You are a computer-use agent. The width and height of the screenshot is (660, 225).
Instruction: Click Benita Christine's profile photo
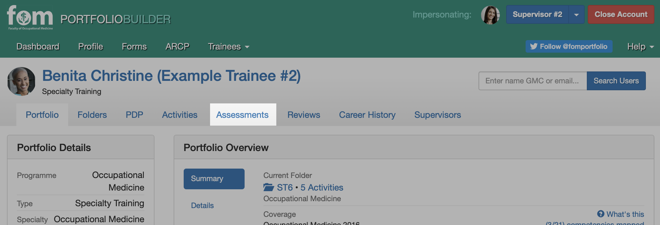pyautogui.click(x=21, y=81)
